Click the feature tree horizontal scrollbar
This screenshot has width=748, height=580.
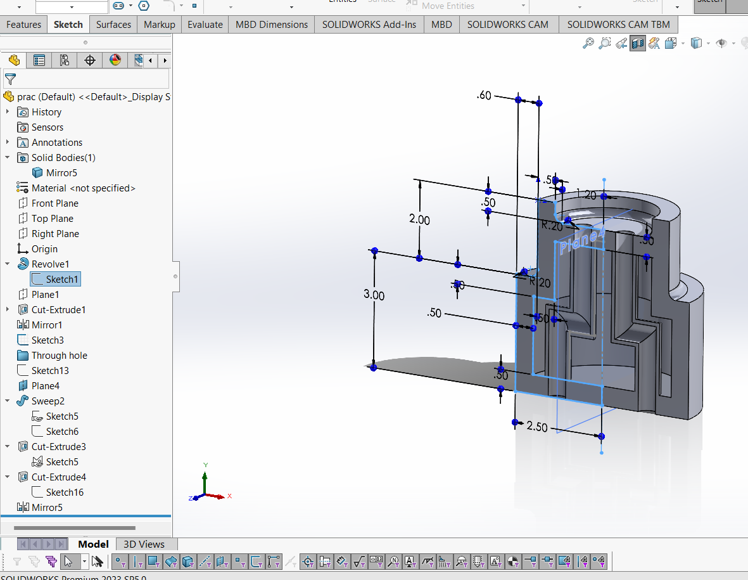[75, 528]
